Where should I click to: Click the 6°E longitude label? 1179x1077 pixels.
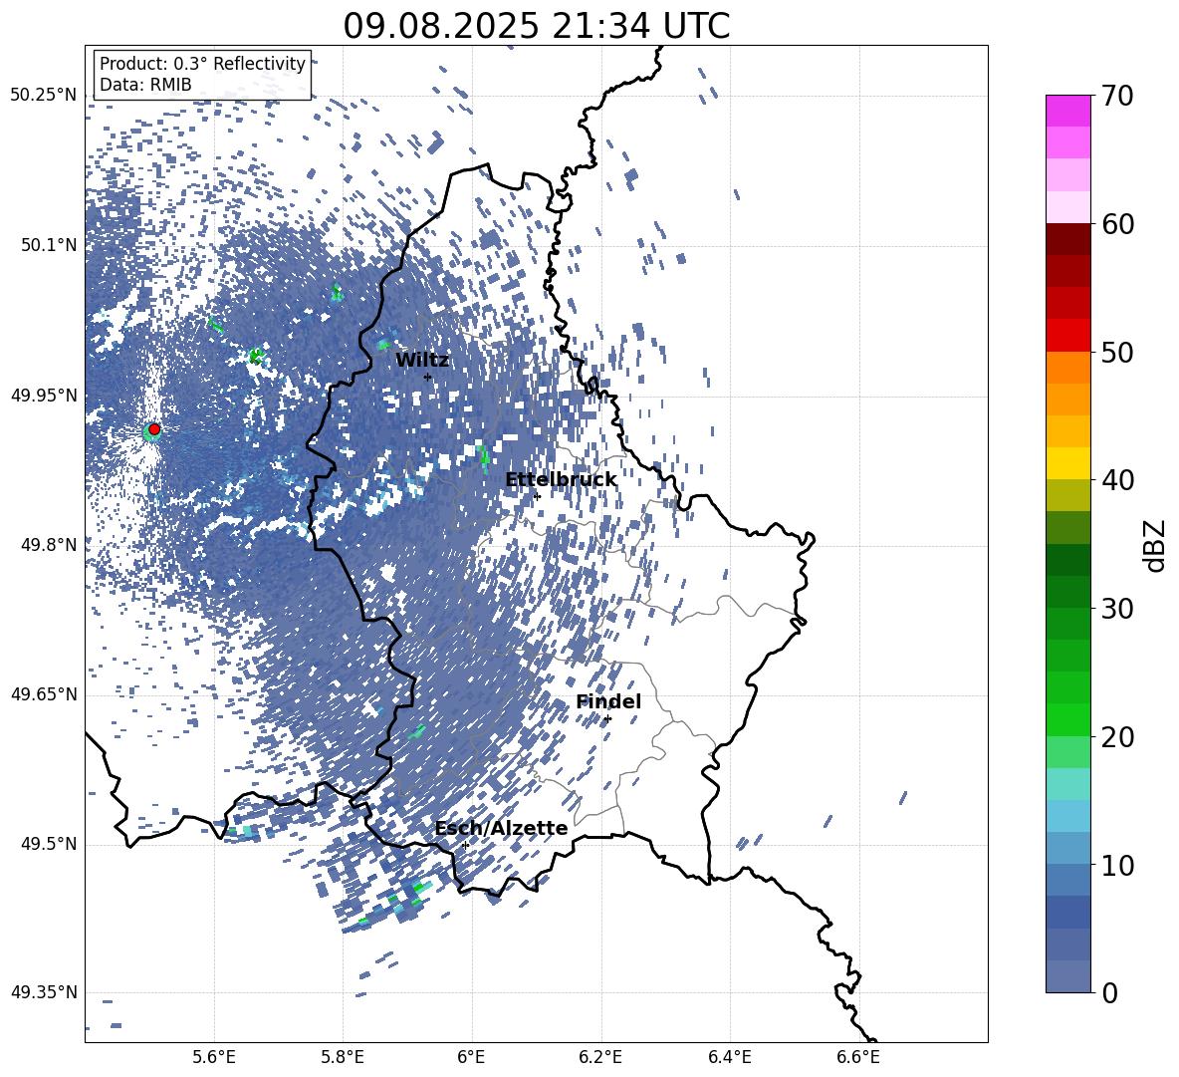point(471,1057)
